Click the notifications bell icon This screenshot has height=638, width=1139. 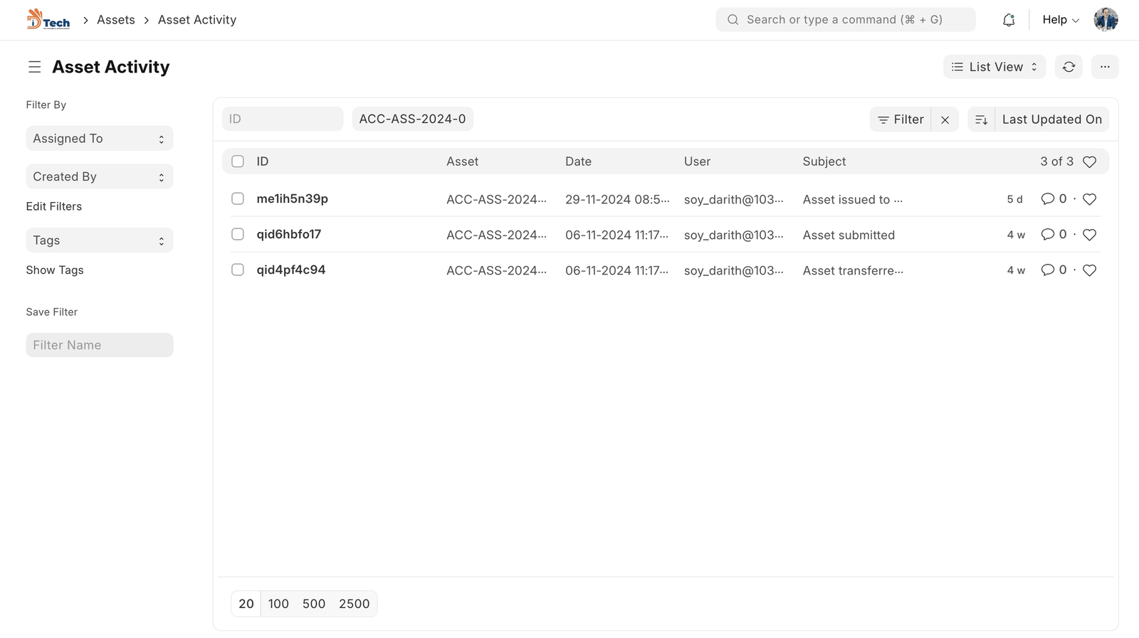pos(1008,20)
